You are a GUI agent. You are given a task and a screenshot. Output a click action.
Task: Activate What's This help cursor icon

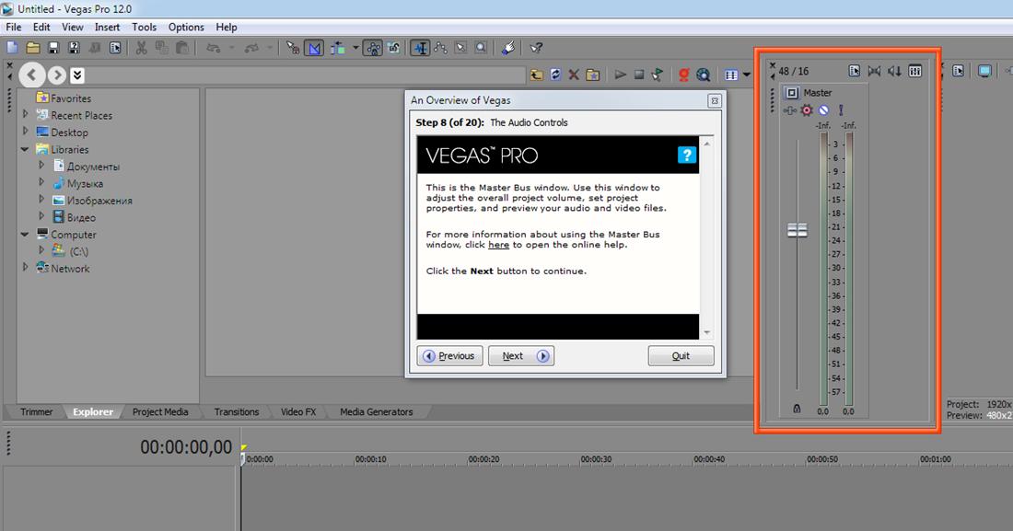tap(536, 48)
